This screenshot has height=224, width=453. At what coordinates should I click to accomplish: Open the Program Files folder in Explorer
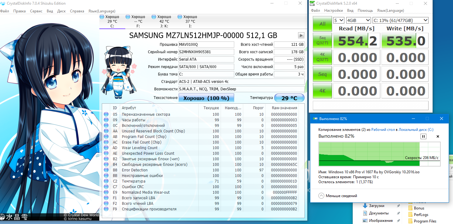click(x=422, y=221)
